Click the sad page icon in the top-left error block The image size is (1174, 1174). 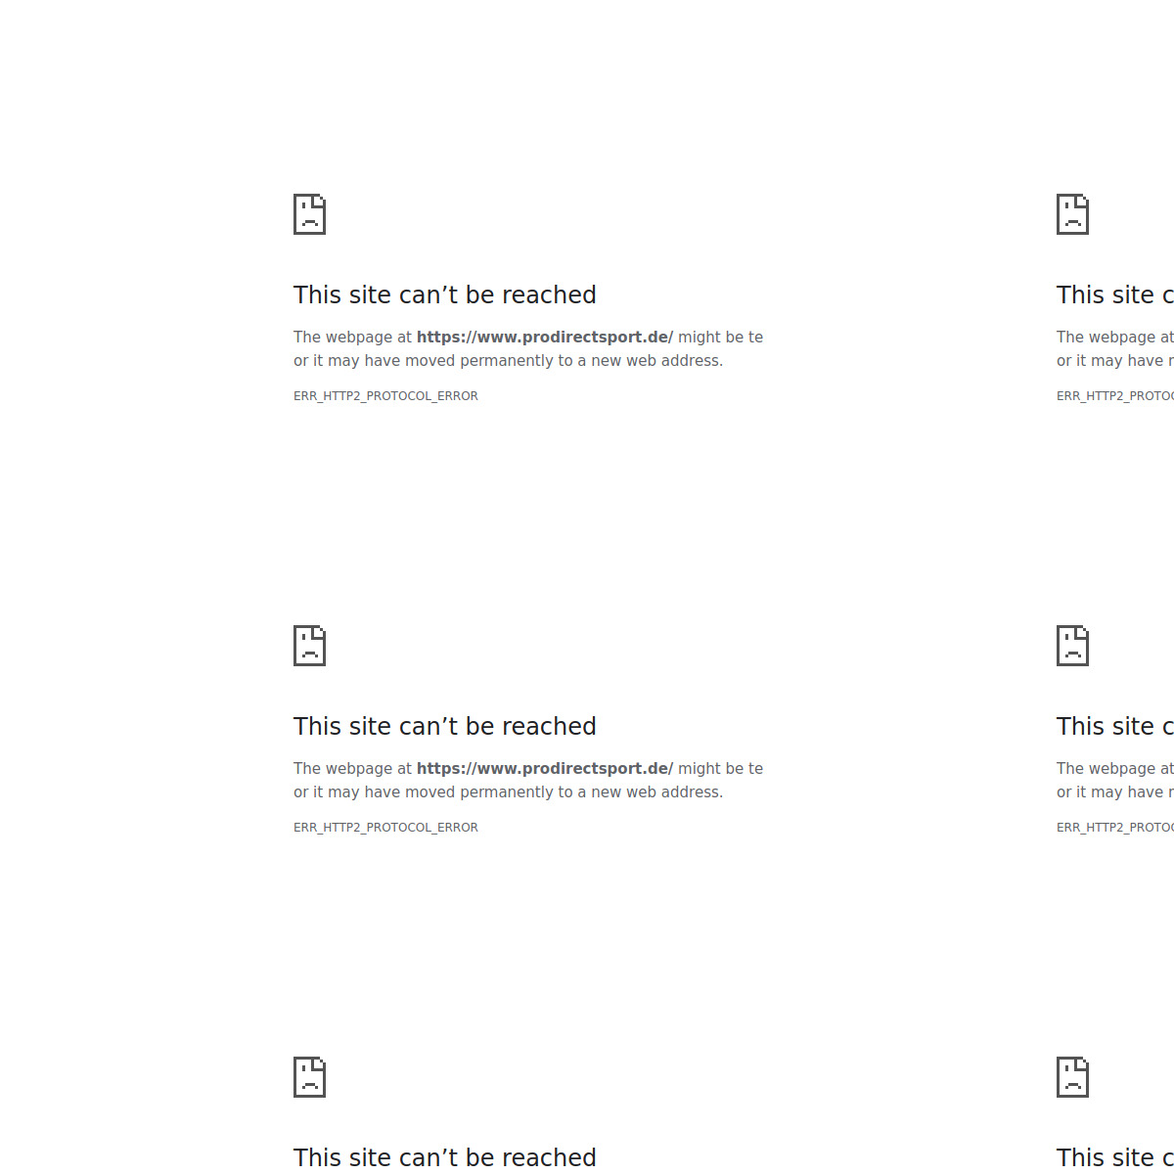(x=309, y=214)
